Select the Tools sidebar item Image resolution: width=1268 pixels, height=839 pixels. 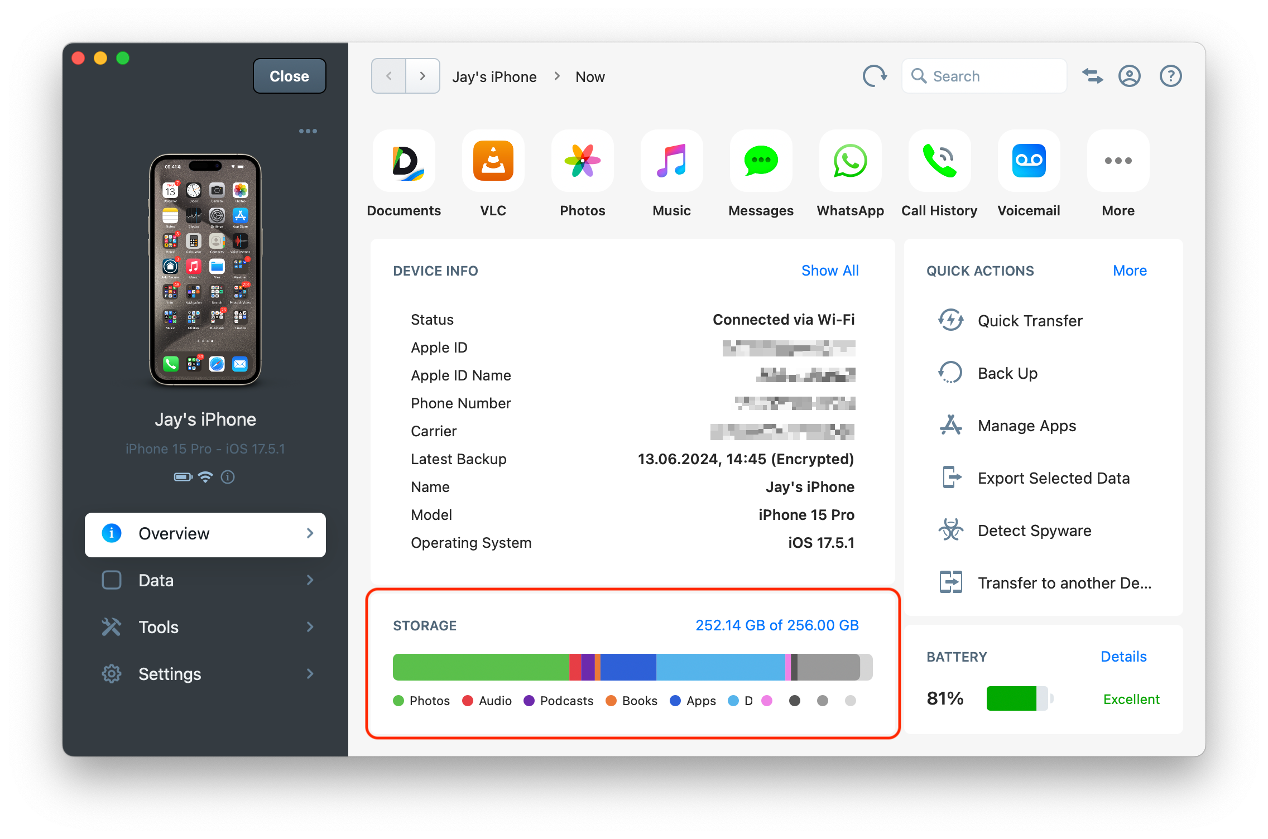click(205, 628)
